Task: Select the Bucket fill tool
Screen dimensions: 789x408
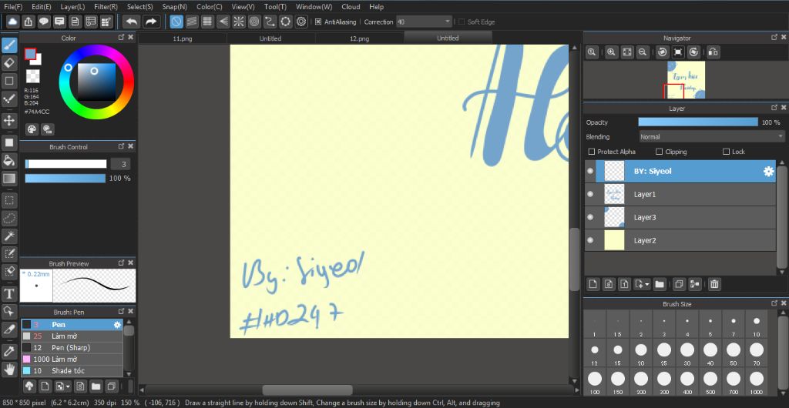Action: click(x=9, y=160)
